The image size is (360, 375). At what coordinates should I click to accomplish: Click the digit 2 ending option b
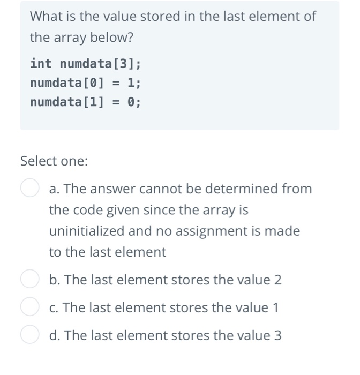point(278,280)
